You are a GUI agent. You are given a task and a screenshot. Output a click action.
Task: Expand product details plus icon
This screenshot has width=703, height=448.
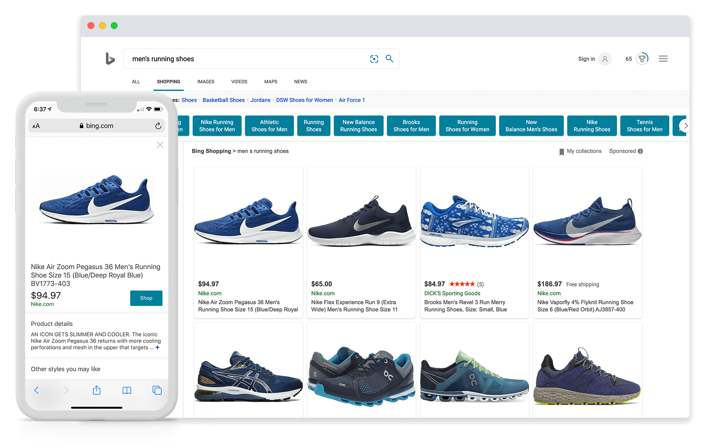point(157,348)
